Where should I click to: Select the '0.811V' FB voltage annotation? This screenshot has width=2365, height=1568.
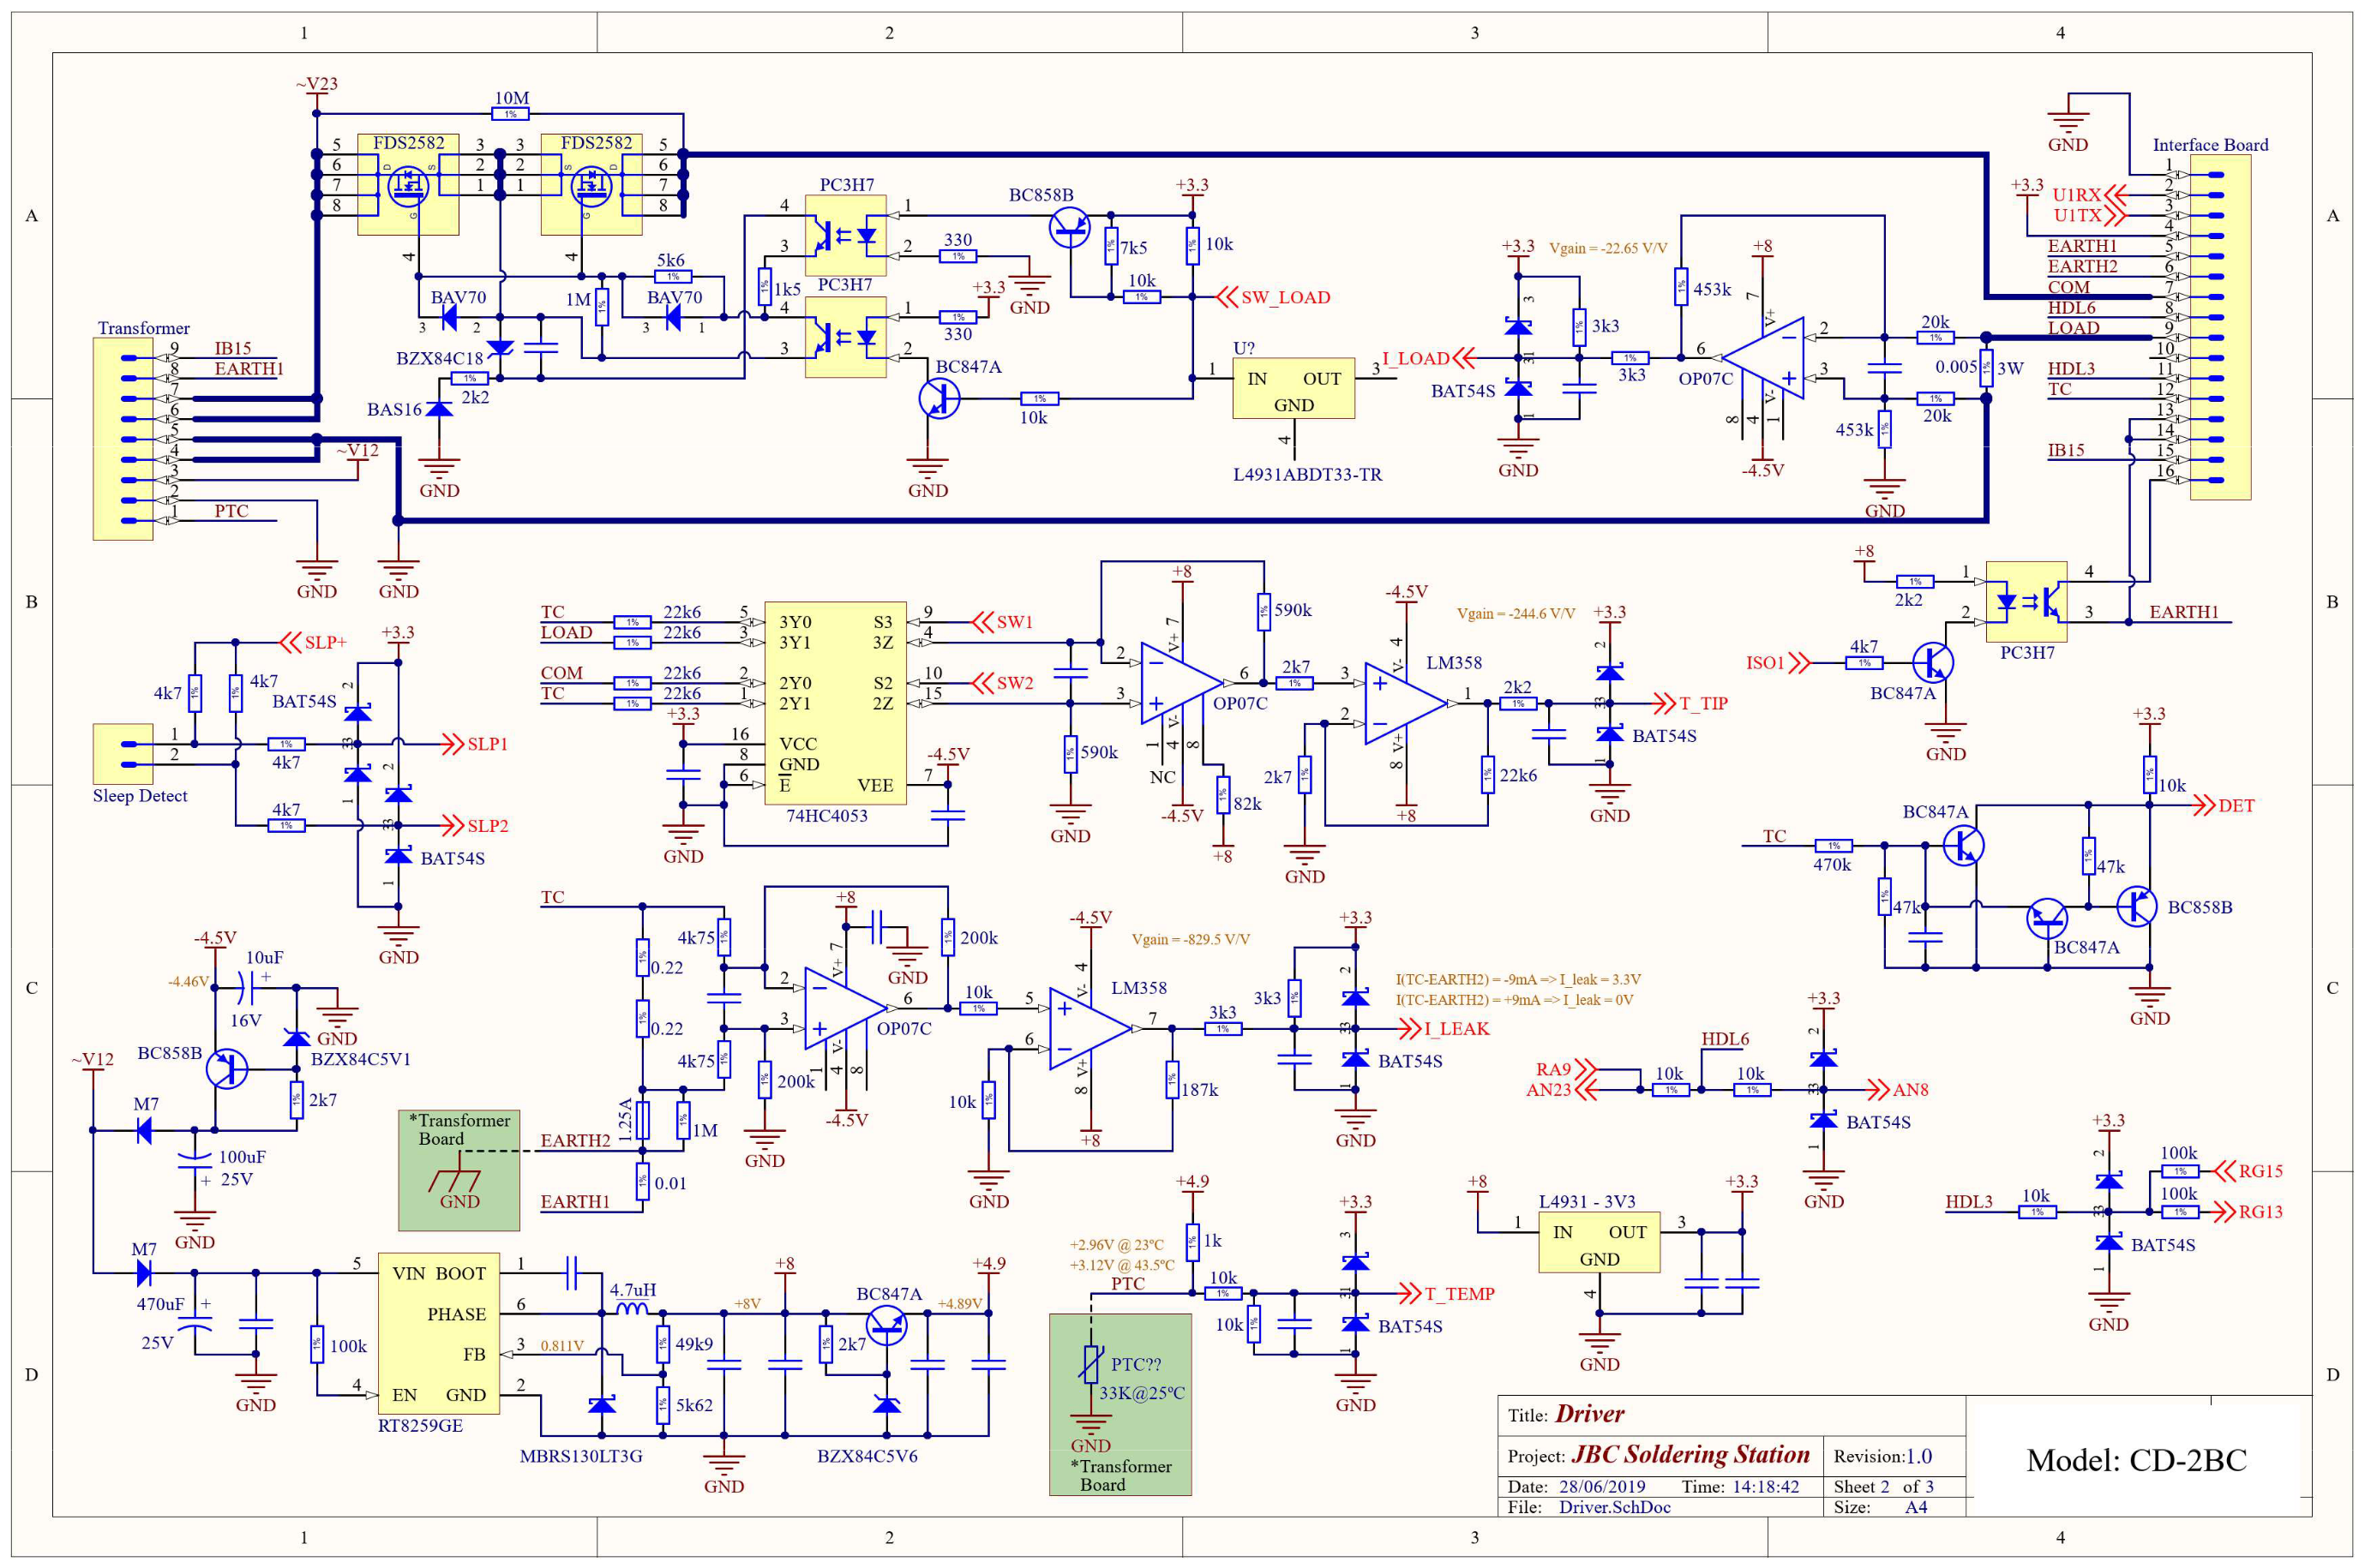coord(562,1345)
